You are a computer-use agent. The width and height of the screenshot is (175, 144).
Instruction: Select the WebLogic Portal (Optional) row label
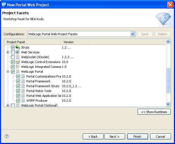coord(39,105)
